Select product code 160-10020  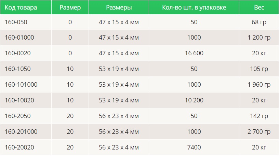coord(19,100)
